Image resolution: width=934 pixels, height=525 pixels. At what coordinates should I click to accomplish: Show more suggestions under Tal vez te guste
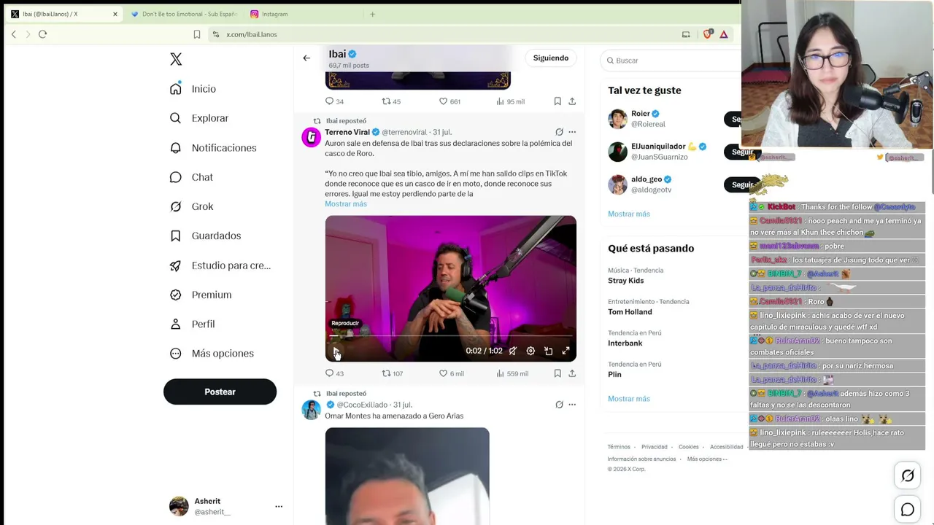click(x=629, y=214)
